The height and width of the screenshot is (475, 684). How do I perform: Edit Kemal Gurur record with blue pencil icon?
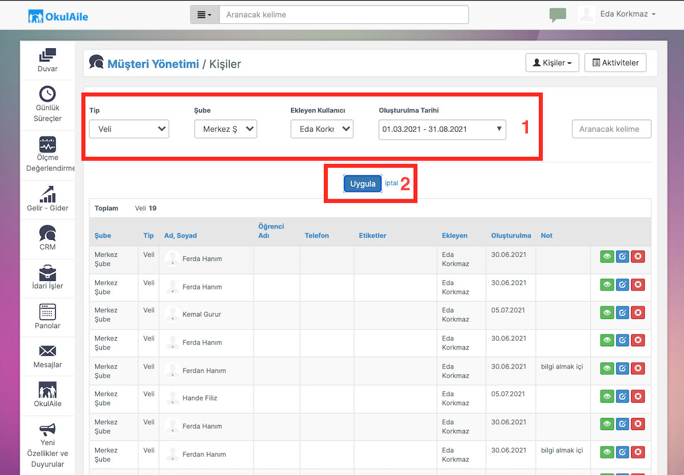622,313
